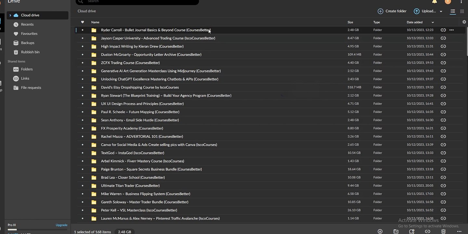Open more actions in the bottom bar
Viewport: 468px width, 234px height.
459,231
